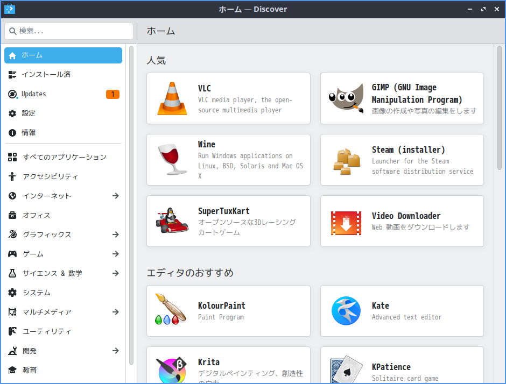
Task: Click the Kate blue bird icon
Action: tap(346, 311)
